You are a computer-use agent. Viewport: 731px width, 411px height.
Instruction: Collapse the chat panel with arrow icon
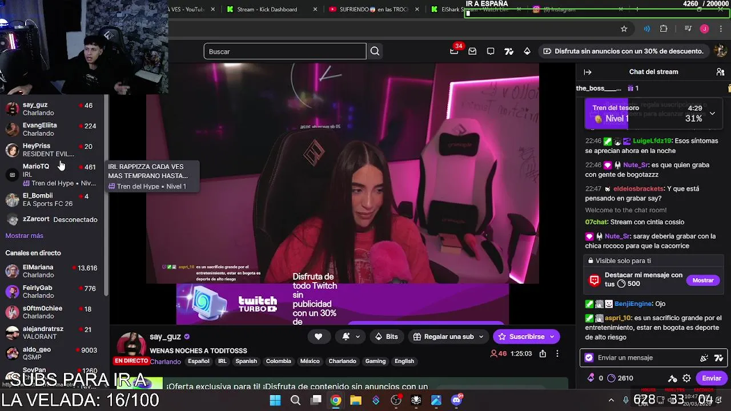[x=588, y=72]
